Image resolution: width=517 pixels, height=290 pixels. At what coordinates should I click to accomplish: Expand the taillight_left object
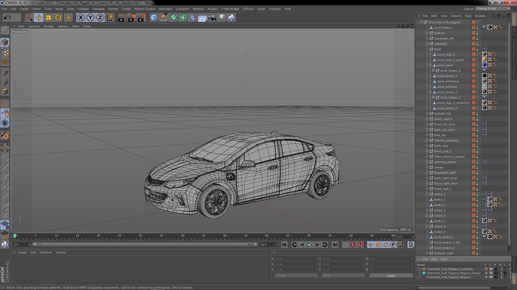427,114
